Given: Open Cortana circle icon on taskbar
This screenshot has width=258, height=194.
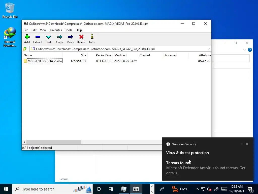Looking at the screenshot, I should coord(99,189).
